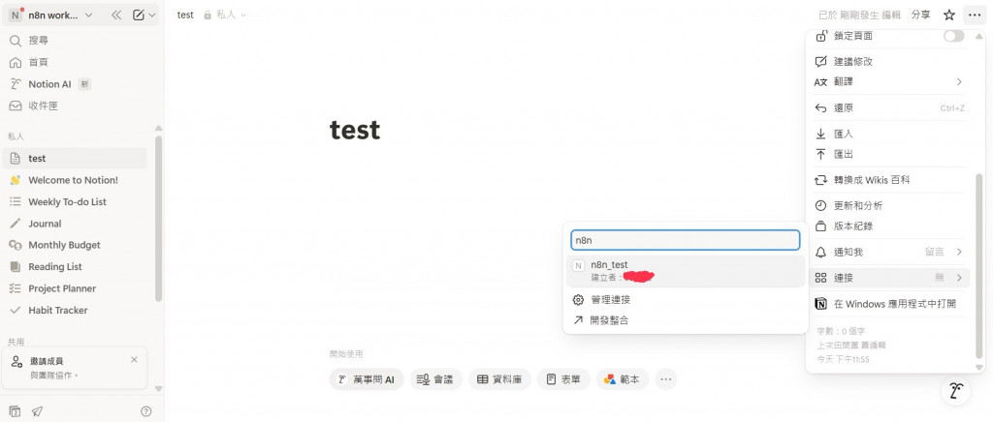Screen dimensions: 993x422
Task: Open Notion AI from sidebar
Action: click(75, 84)
